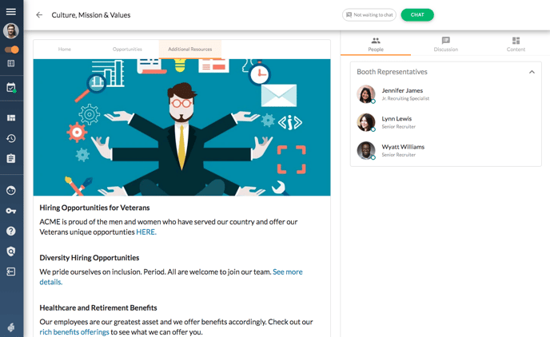Click the key icon in the sidebar
550x337 pixels.
(x=11, y=211)
